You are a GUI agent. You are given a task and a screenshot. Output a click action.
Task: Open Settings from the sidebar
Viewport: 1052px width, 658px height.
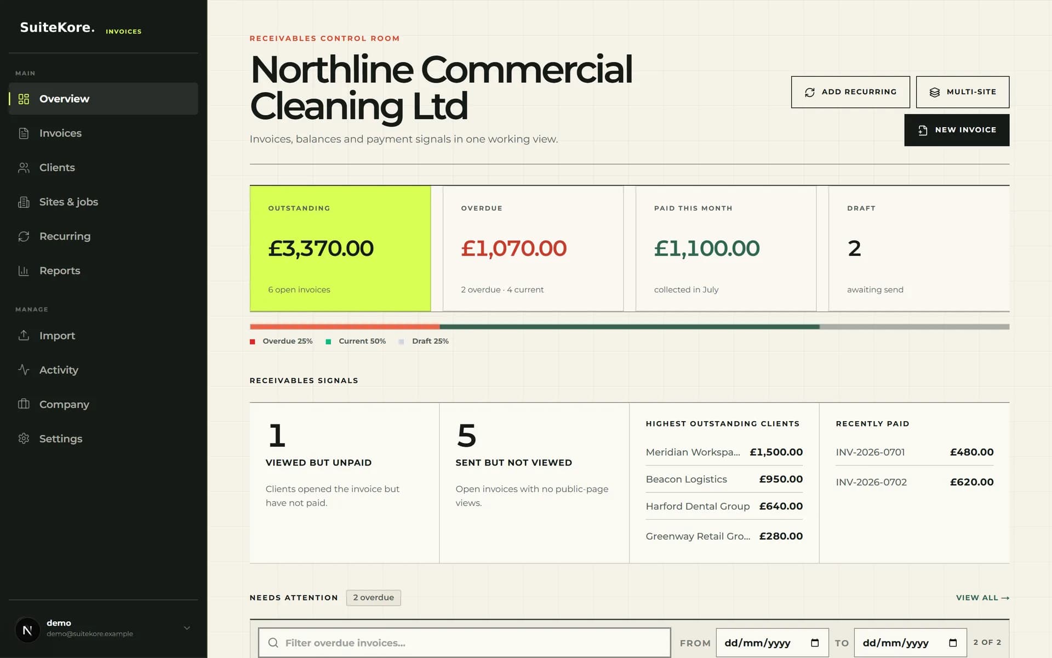click(104, 439)
